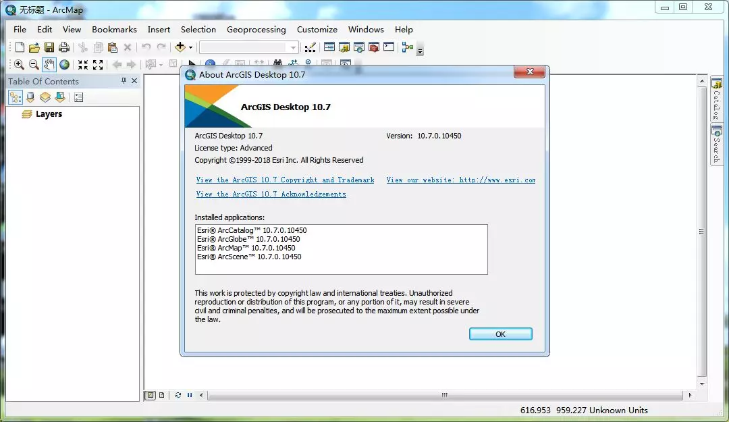Open the Customize menu
This screenshot has height=422, width=729.
317,30
